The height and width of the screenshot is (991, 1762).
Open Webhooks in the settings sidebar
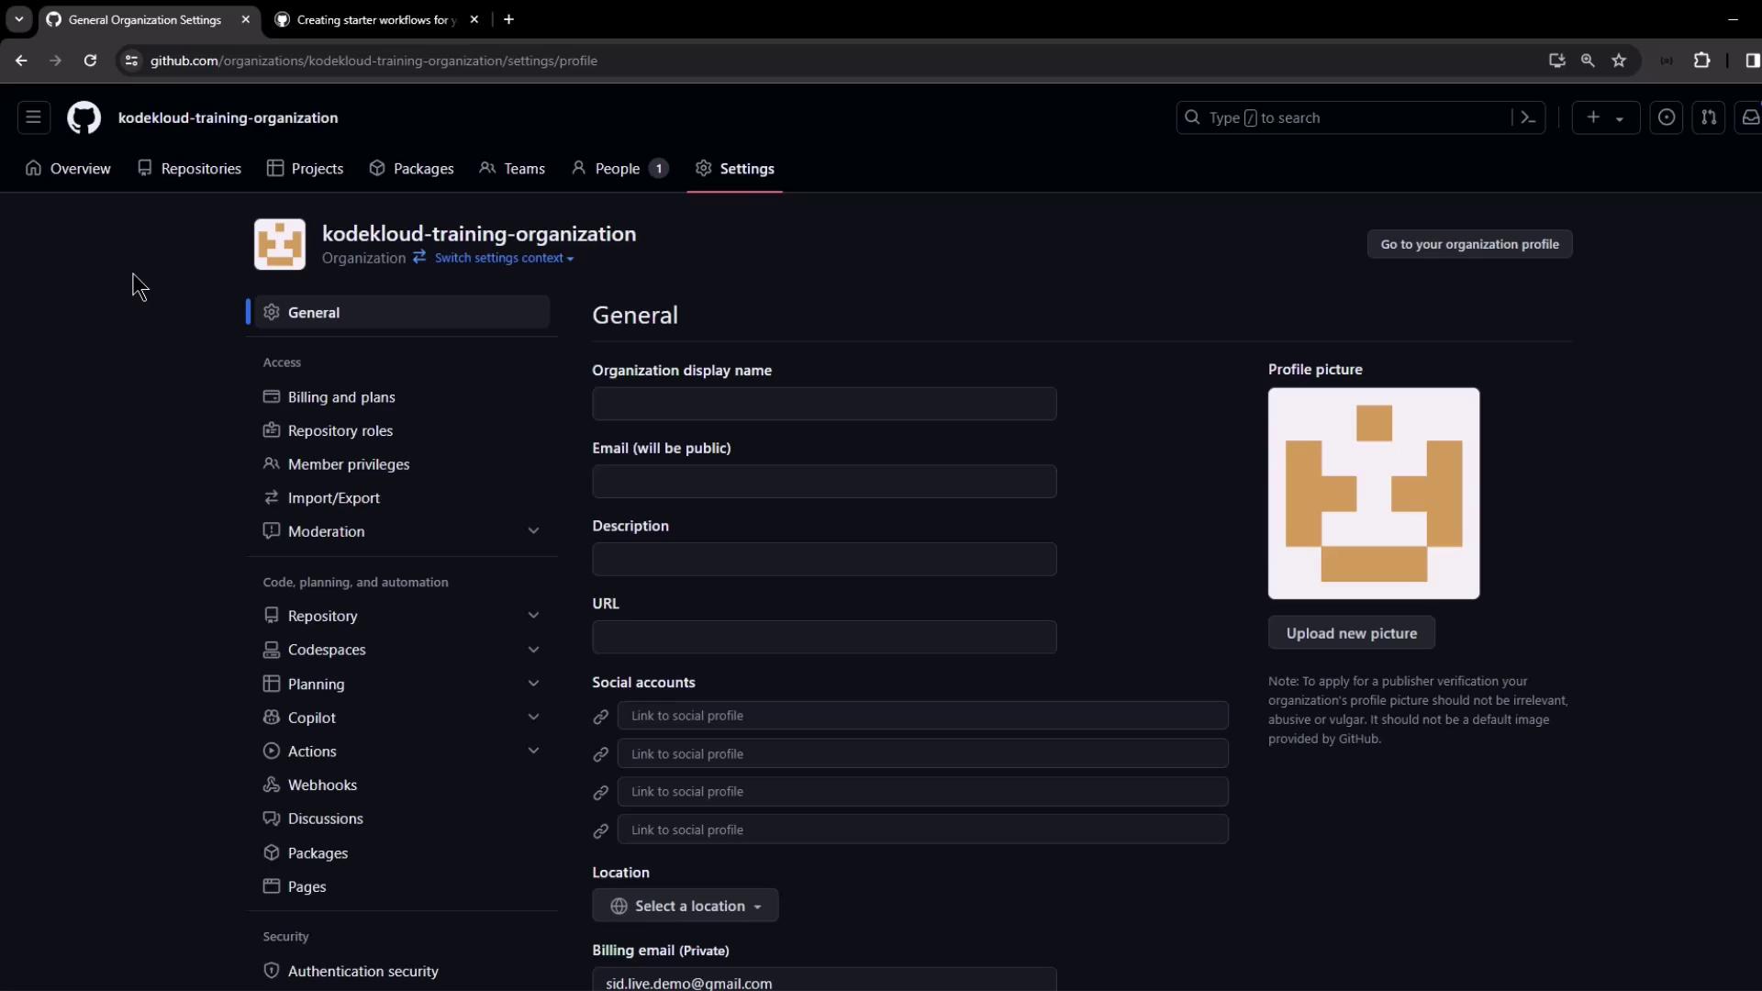click(x=322, y=785)
